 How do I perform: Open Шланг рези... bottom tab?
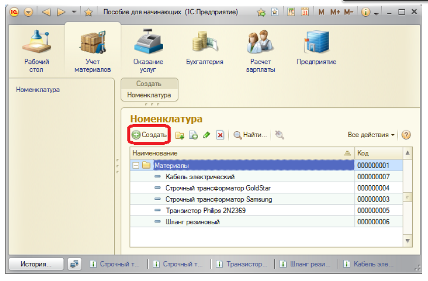(306, 264)
